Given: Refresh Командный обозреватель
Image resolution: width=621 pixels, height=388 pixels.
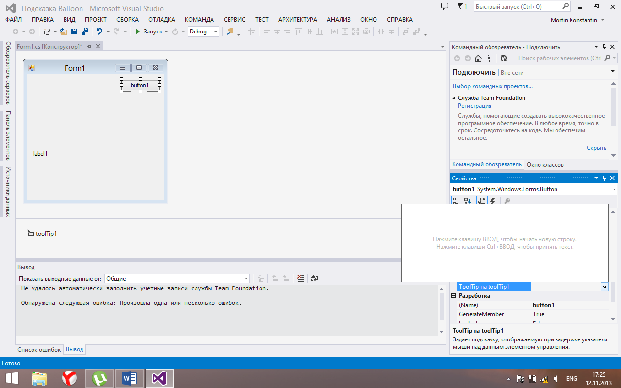Looking at the screenshot, I should click(x=504, y=58).
